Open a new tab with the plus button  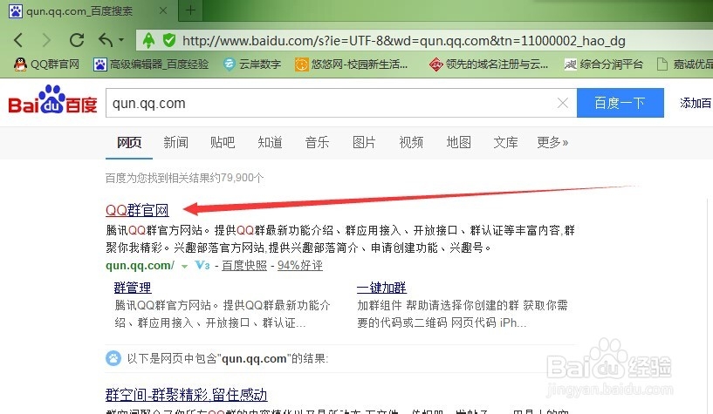(190, 10)
